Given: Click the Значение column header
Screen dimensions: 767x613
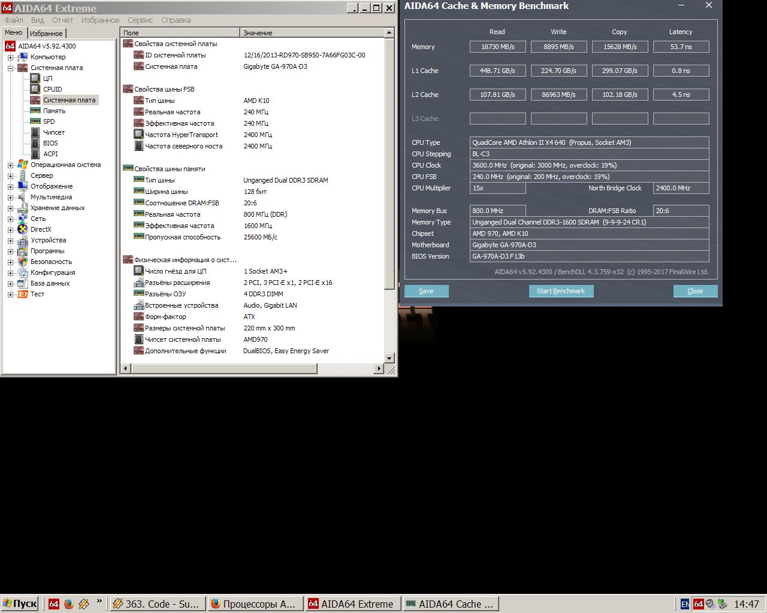Looking at the screenshot, I should click(312, 32).
